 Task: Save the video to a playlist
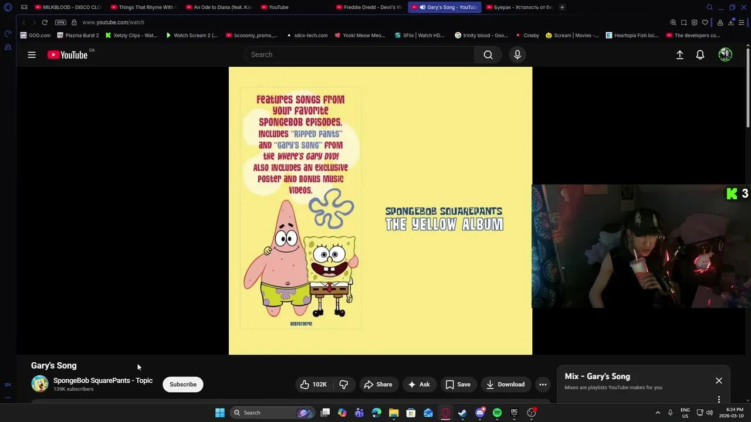(458, 384)
